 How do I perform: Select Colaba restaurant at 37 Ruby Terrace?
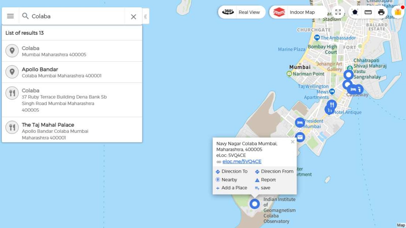pyautogui.click(x=72, y=100)
